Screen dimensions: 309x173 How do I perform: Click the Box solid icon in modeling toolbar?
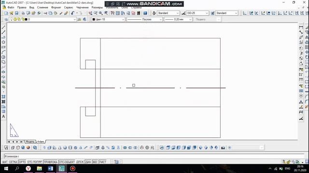(x=49, y=148)
